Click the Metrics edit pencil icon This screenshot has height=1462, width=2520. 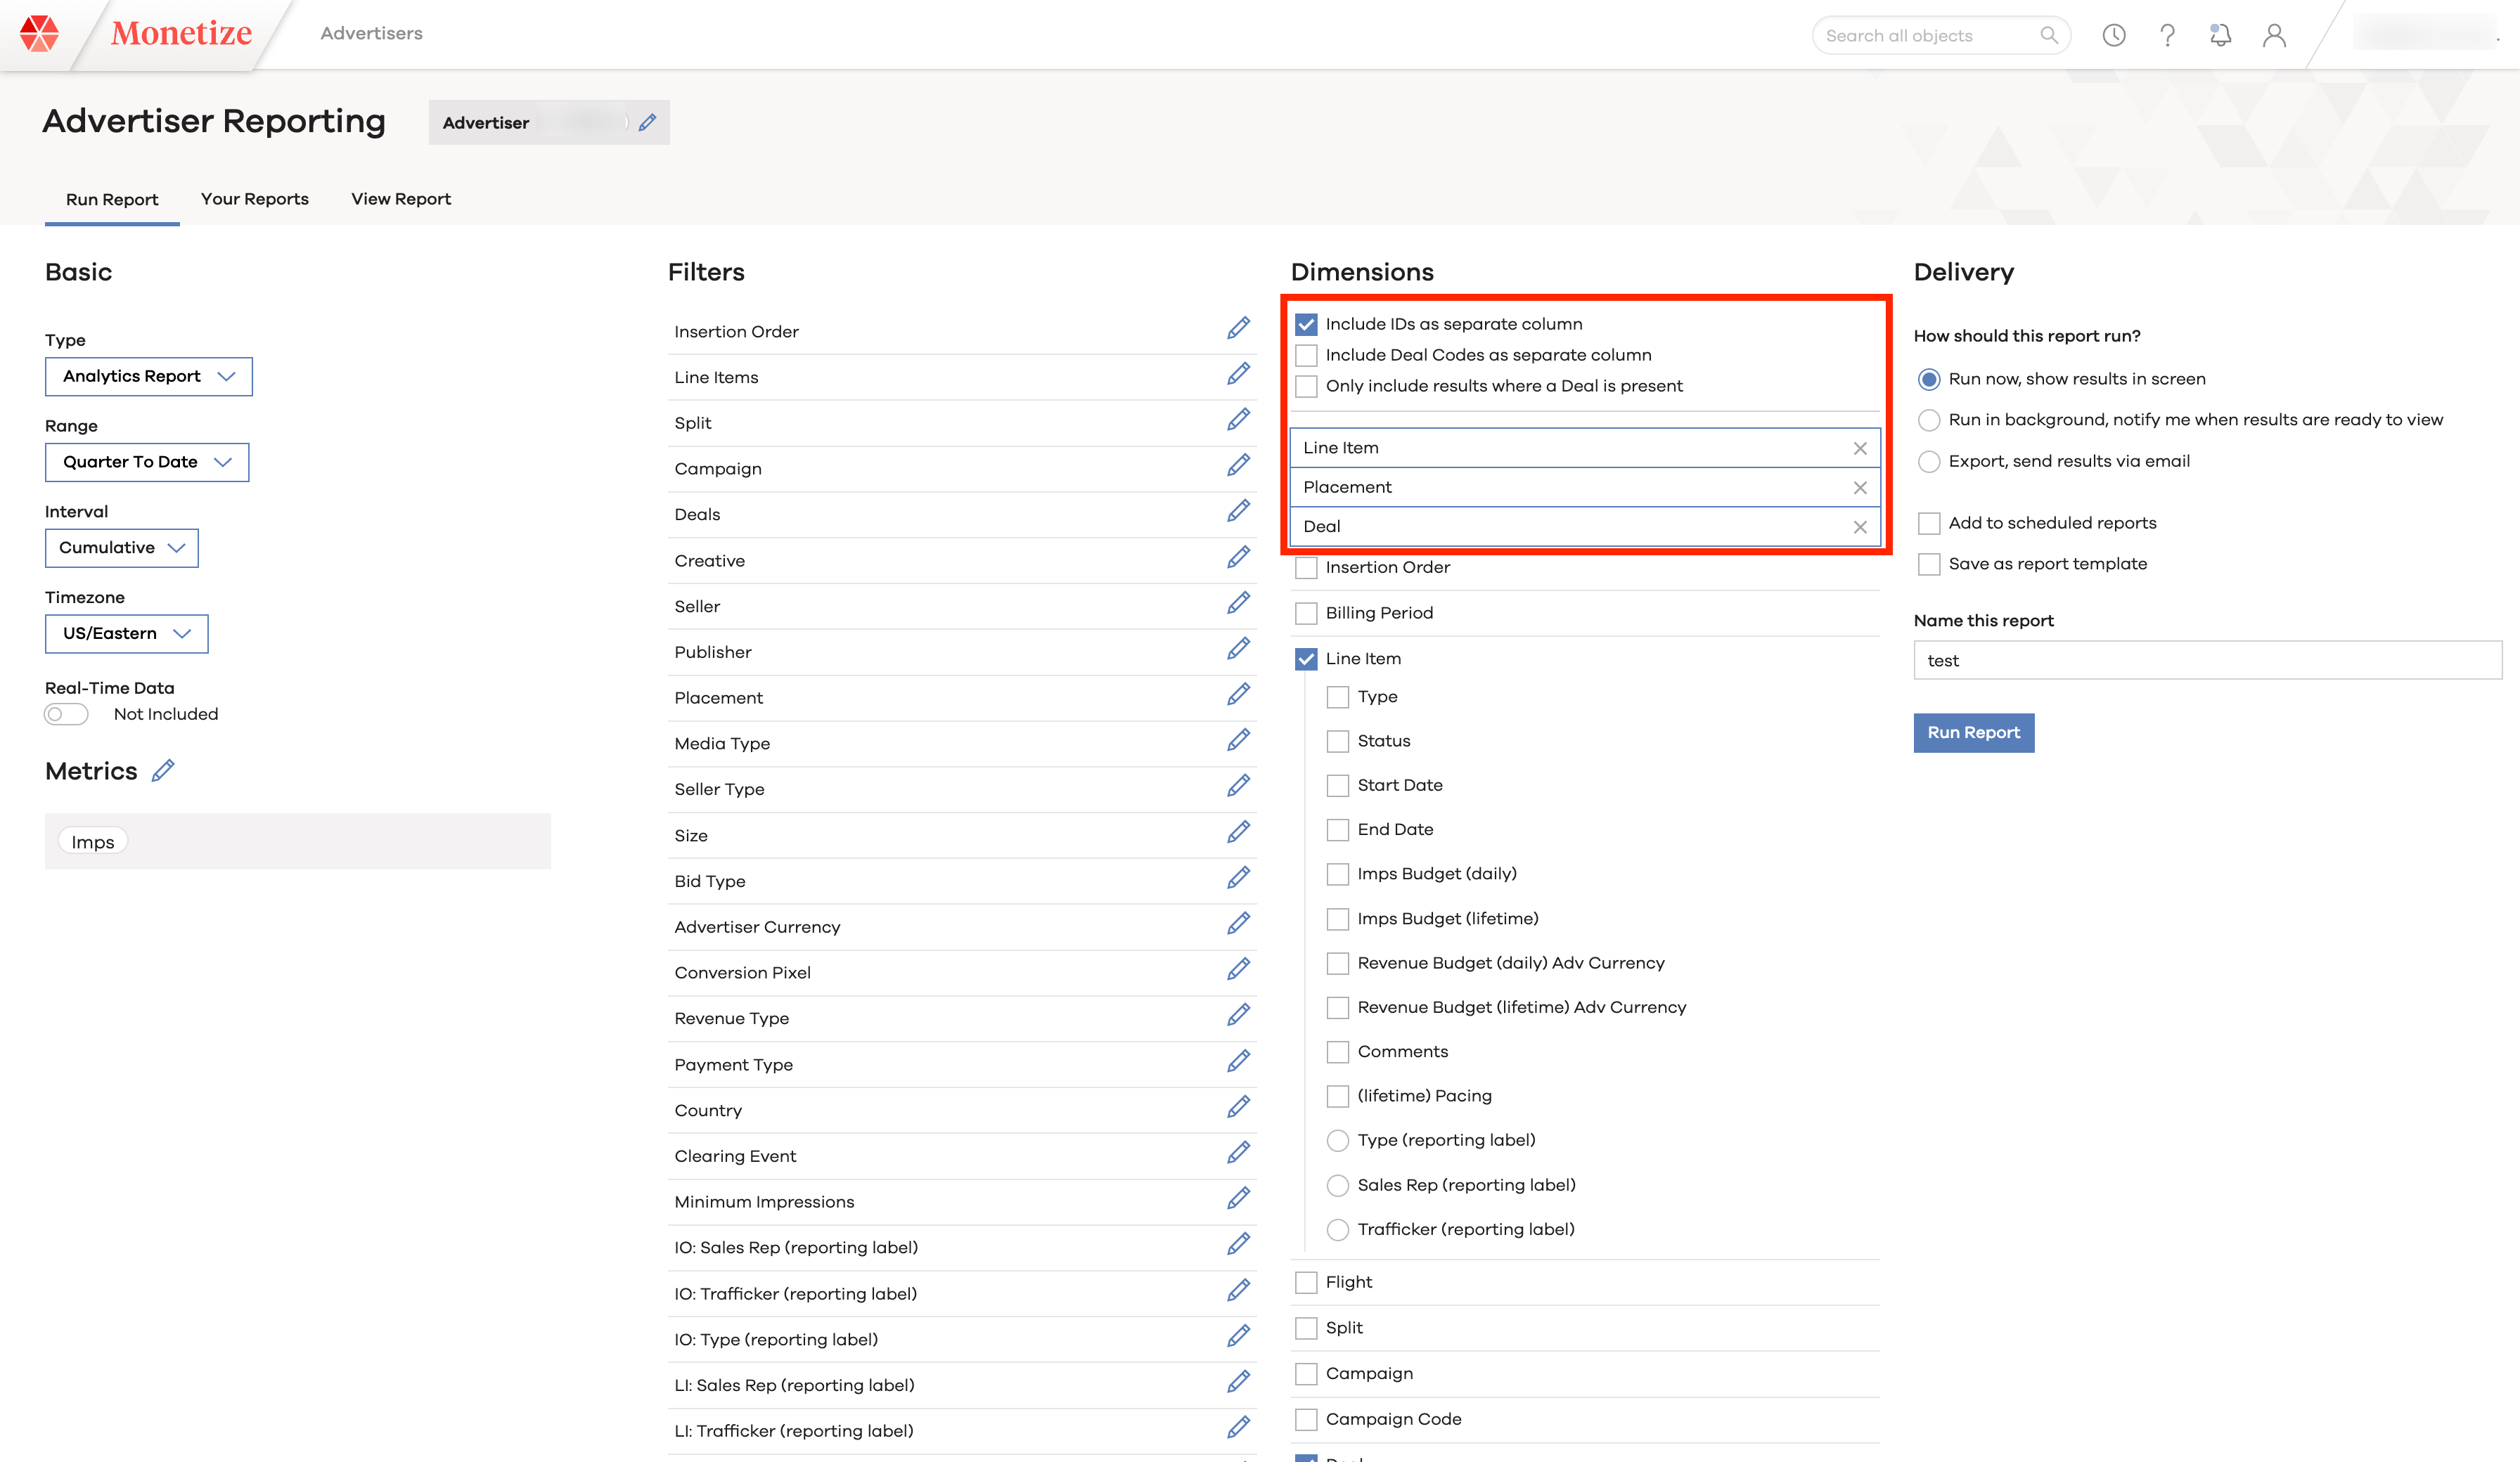[x=163, y=771]
